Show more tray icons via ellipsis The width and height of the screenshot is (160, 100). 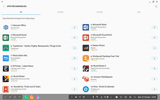coord(88,97)
